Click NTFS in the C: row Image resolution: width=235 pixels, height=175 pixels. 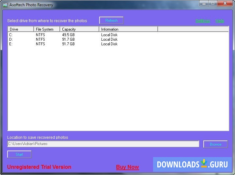[40, 35]
